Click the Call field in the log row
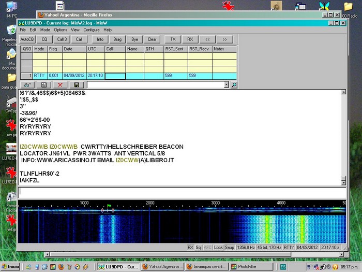 point(115,76)
